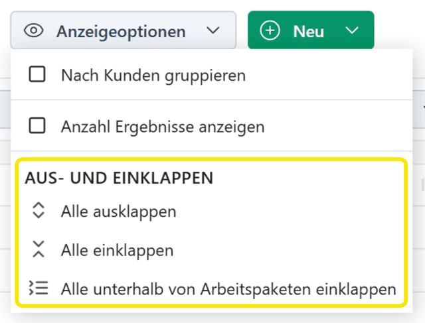Enable the Anzahl Ergebnisse anzeigen checkbox
The image size is (425, 323).
37,125
